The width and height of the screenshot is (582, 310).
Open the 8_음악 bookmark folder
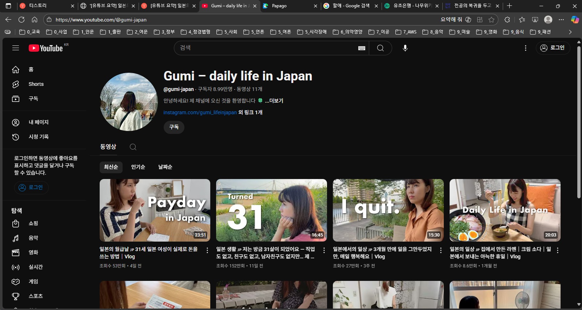[433, 32]
